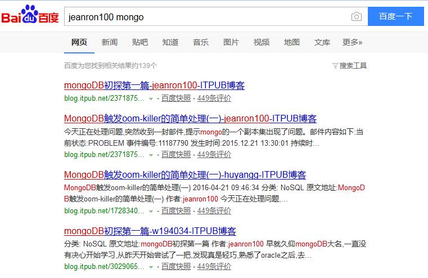Open 449条评价 for huyangg result
Screen dimensions: 428x278
tap(214, 211)
